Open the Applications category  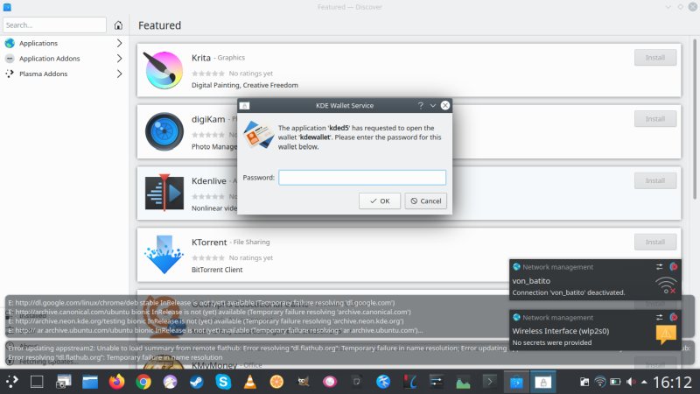click(x=38, y=43)
